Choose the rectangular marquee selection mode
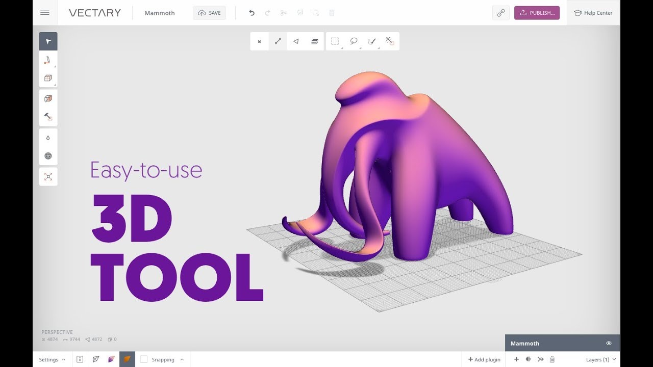 [x=335, y=41]
